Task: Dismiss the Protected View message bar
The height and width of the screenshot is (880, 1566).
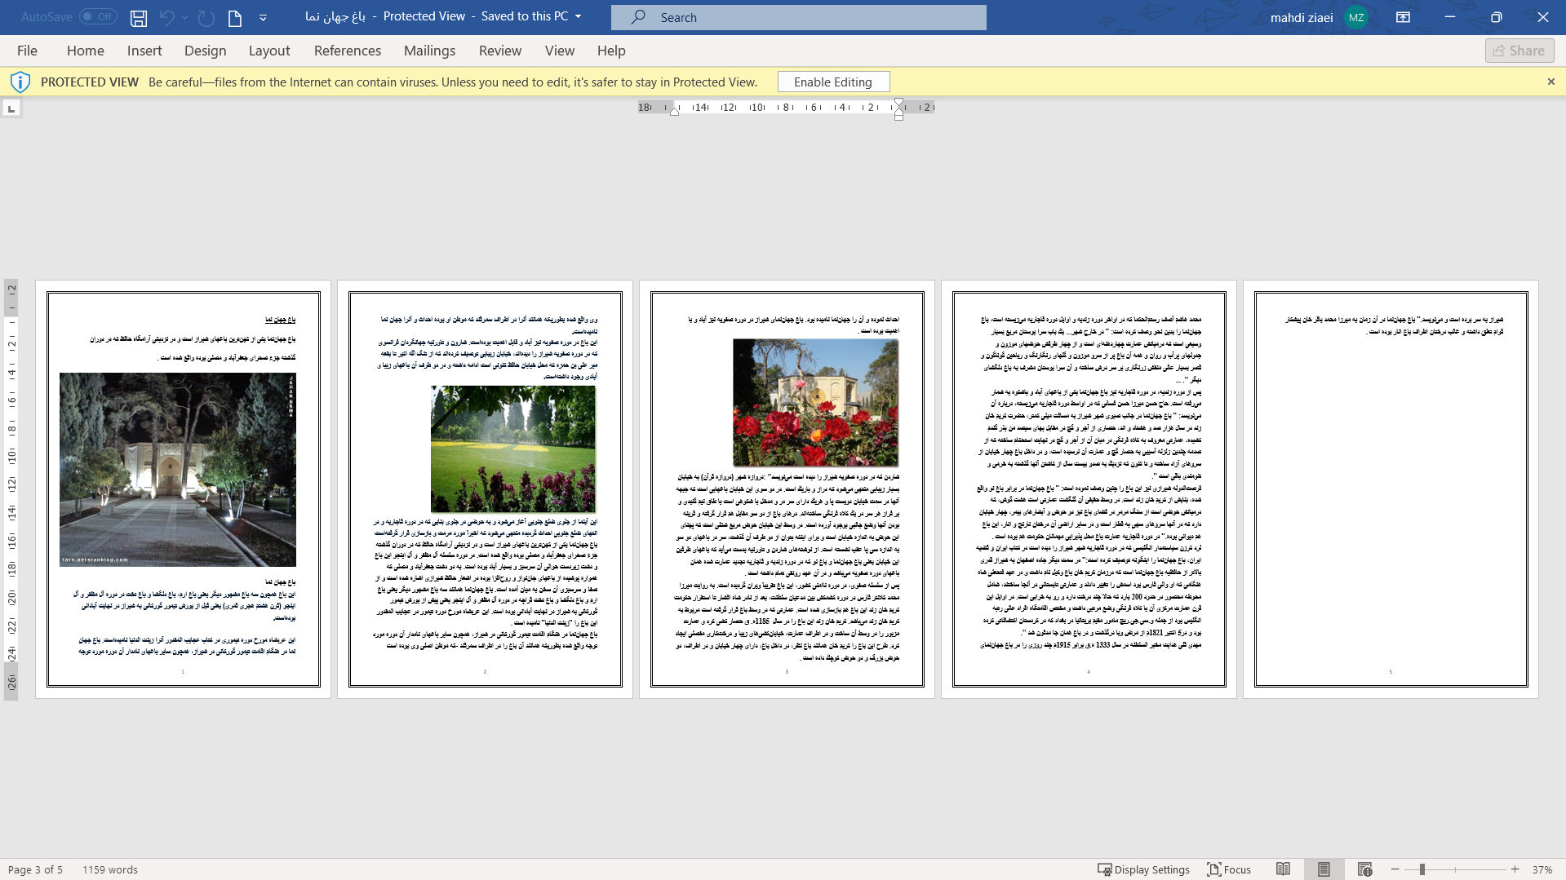Action: click(1551, 82)
